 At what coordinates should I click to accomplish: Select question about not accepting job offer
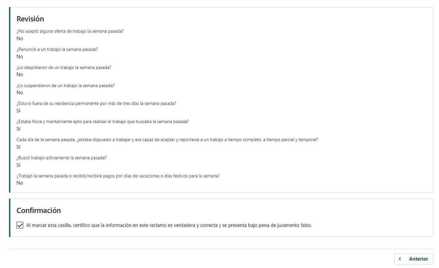70,31
